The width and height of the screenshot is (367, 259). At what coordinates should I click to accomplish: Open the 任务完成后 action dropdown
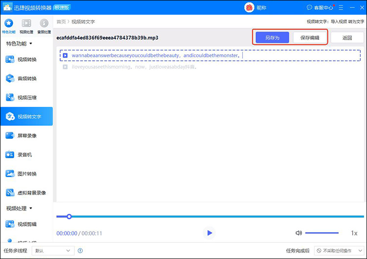coord(339,251)
